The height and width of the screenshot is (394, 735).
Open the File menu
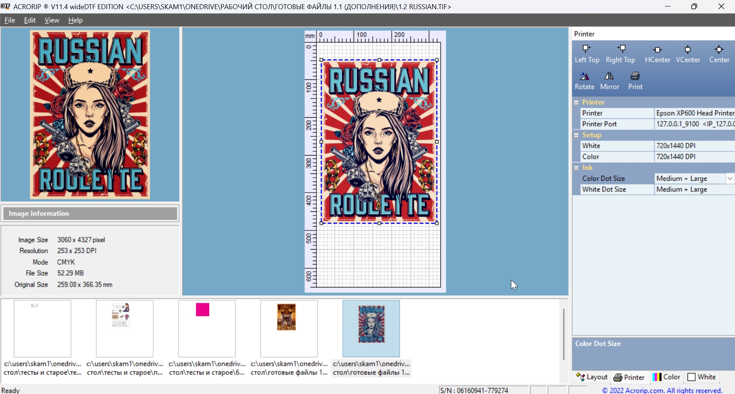[x=10, y=20]
